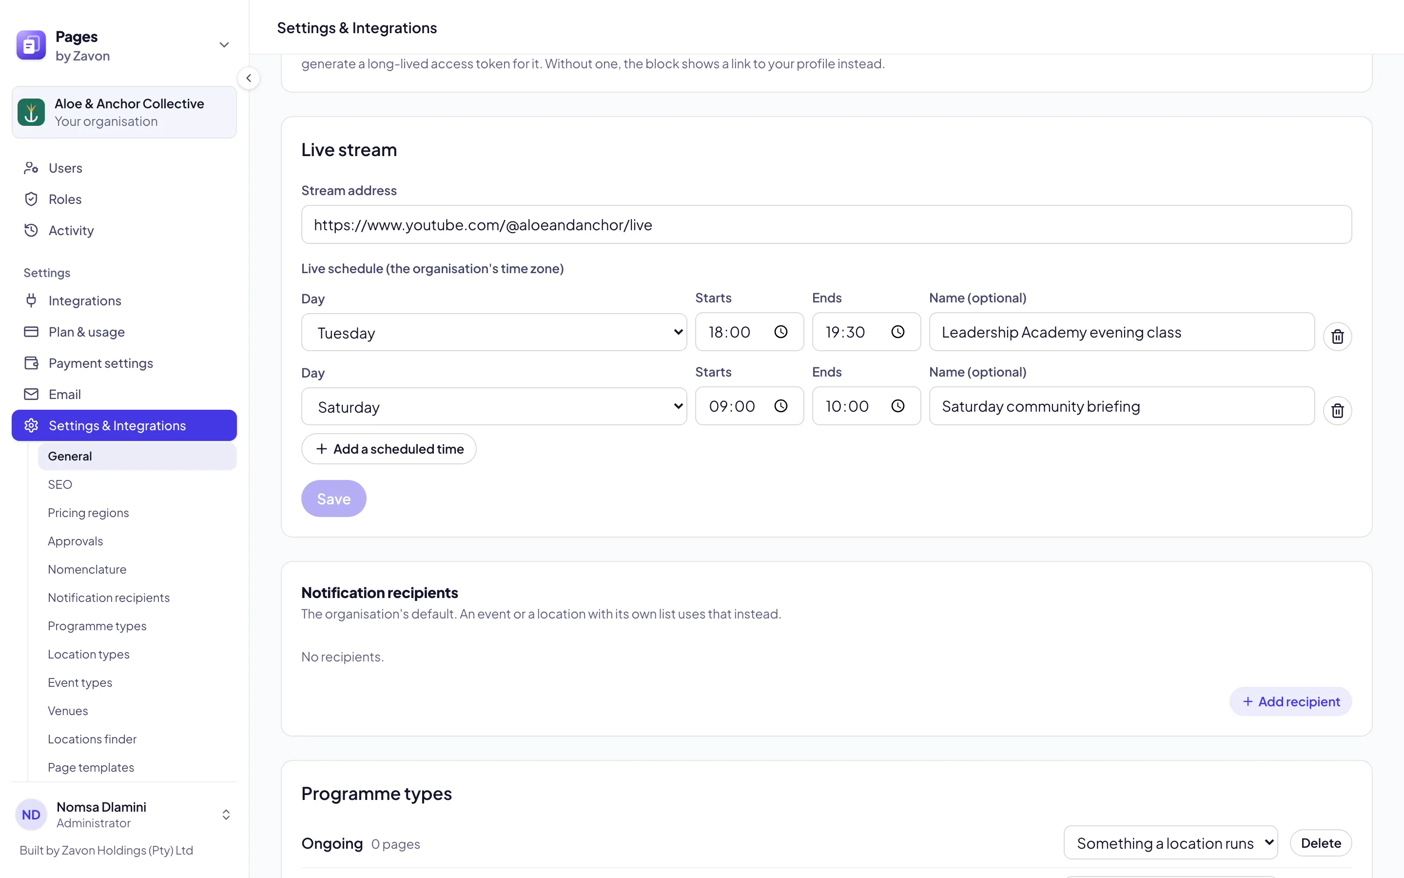Screen dimensions: 1404x878
Task: Open Integrations in settings
Action: pos(124,301)
